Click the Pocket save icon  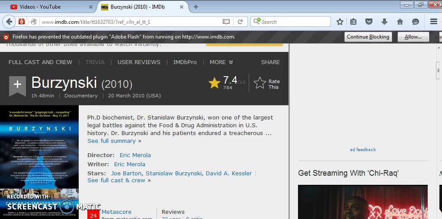point(369,22)
